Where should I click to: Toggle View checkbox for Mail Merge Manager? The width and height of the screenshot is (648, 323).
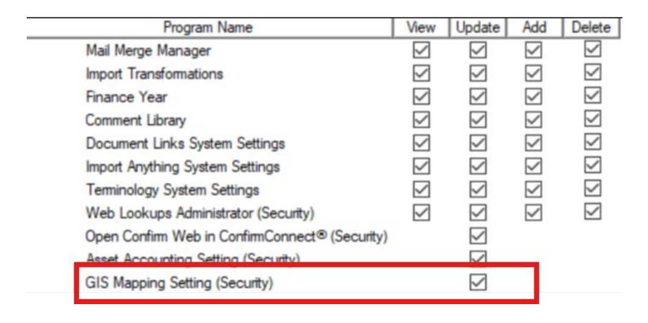pyautogui.click(x=421, y=51)
